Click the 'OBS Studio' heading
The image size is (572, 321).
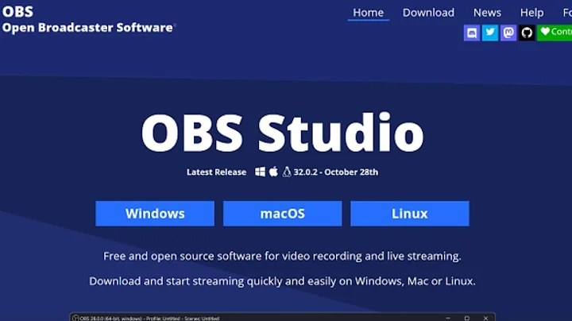click(282, 133)
